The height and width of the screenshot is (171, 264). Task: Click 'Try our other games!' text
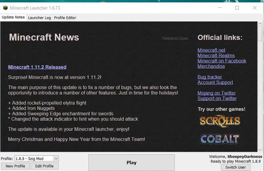point(221,109)
